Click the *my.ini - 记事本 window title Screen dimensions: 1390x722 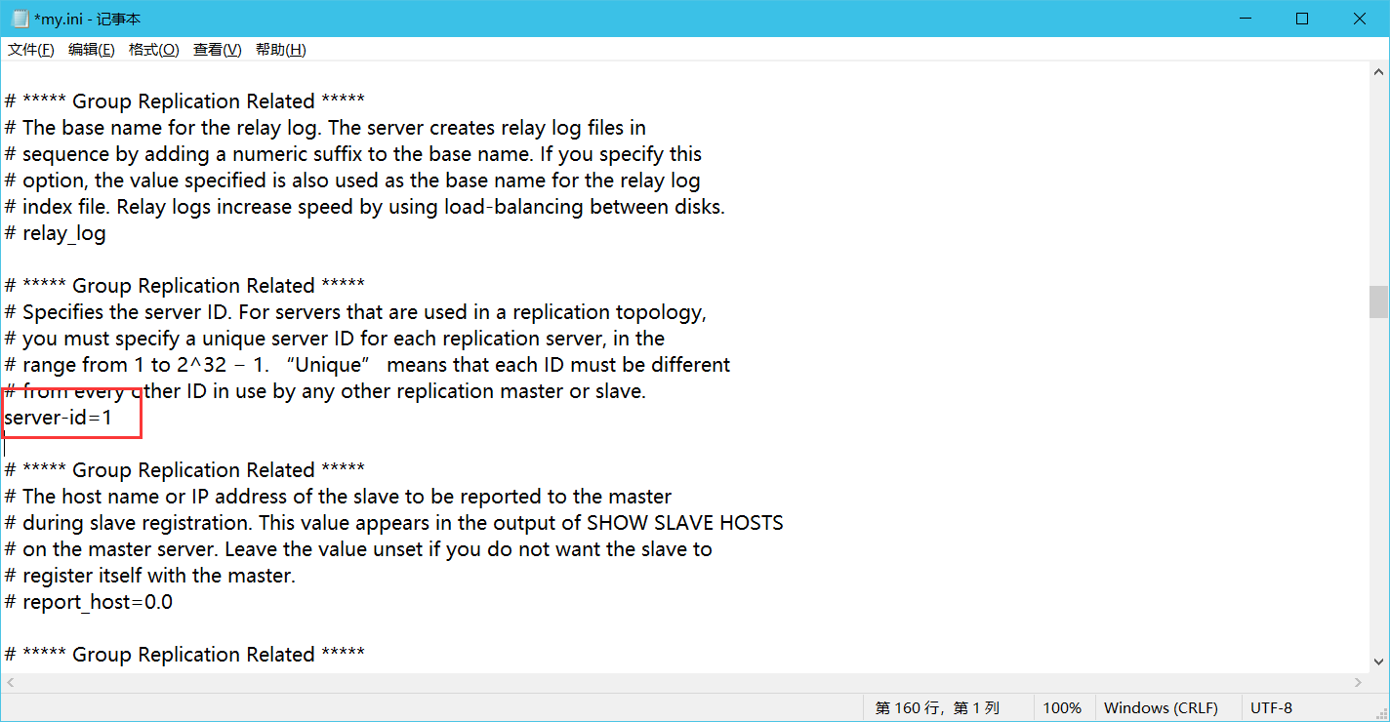(x=87, y=19)
